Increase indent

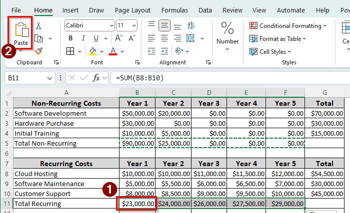click(x=164, y=51)
